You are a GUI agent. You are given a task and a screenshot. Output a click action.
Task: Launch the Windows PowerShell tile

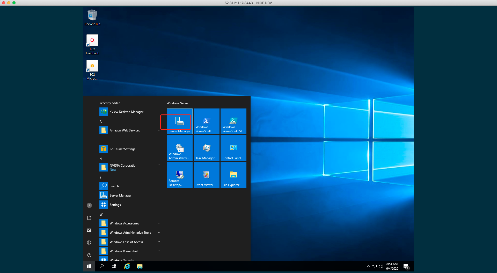[x=206, y=121]
